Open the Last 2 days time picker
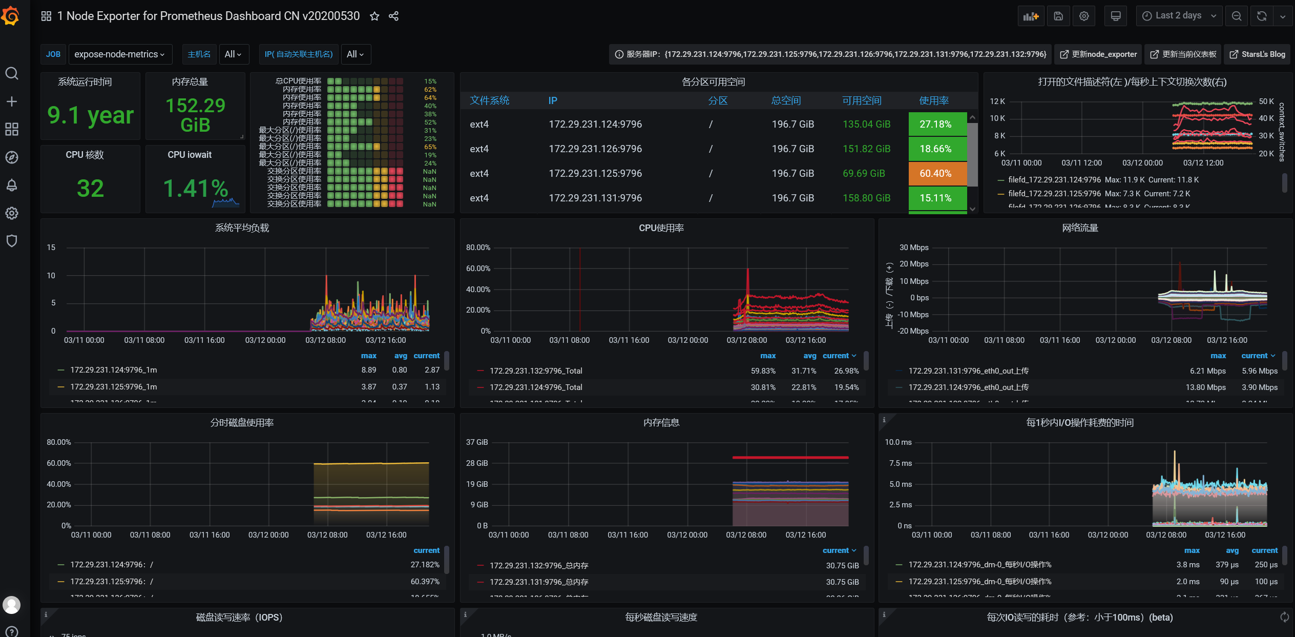 (1179, 16)
